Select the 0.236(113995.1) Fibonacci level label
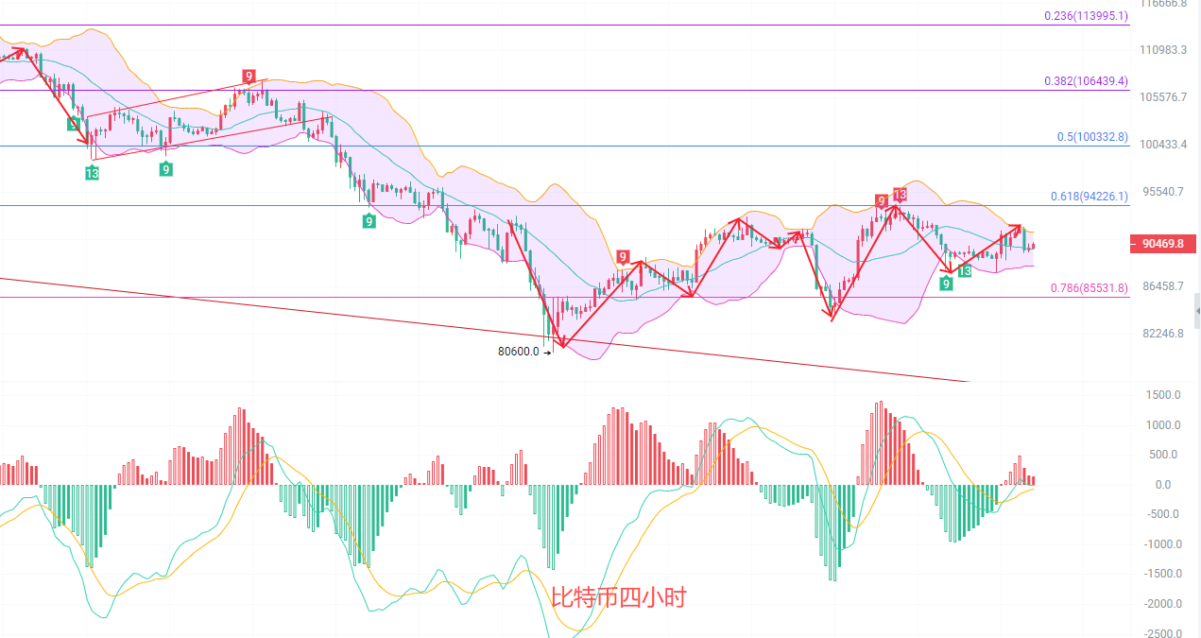 click(1085, 16)
